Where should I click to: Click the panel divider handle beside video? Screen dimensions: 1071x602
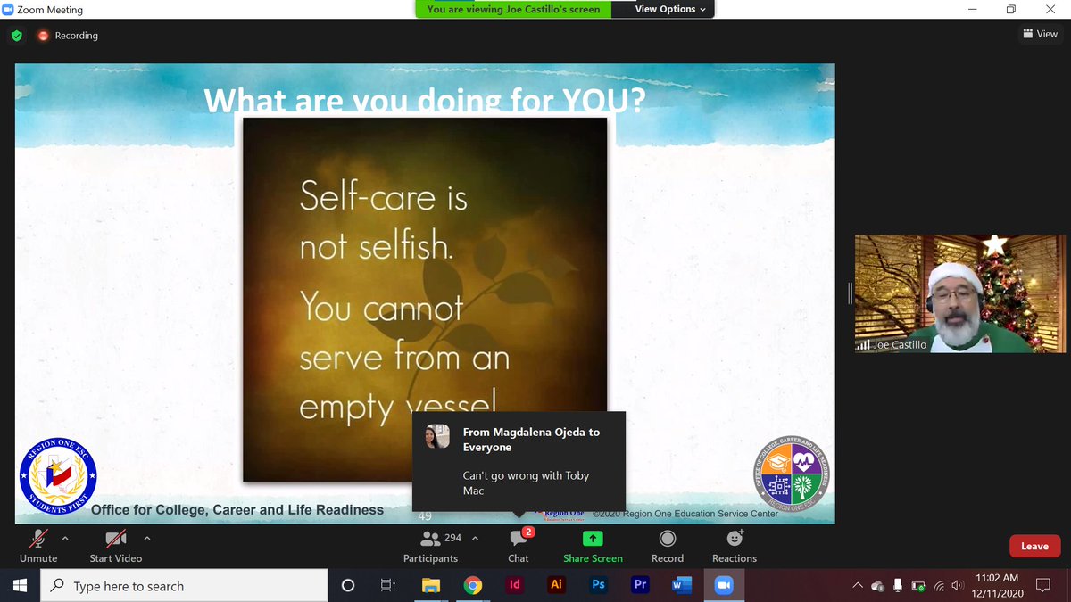pos(850,293)
